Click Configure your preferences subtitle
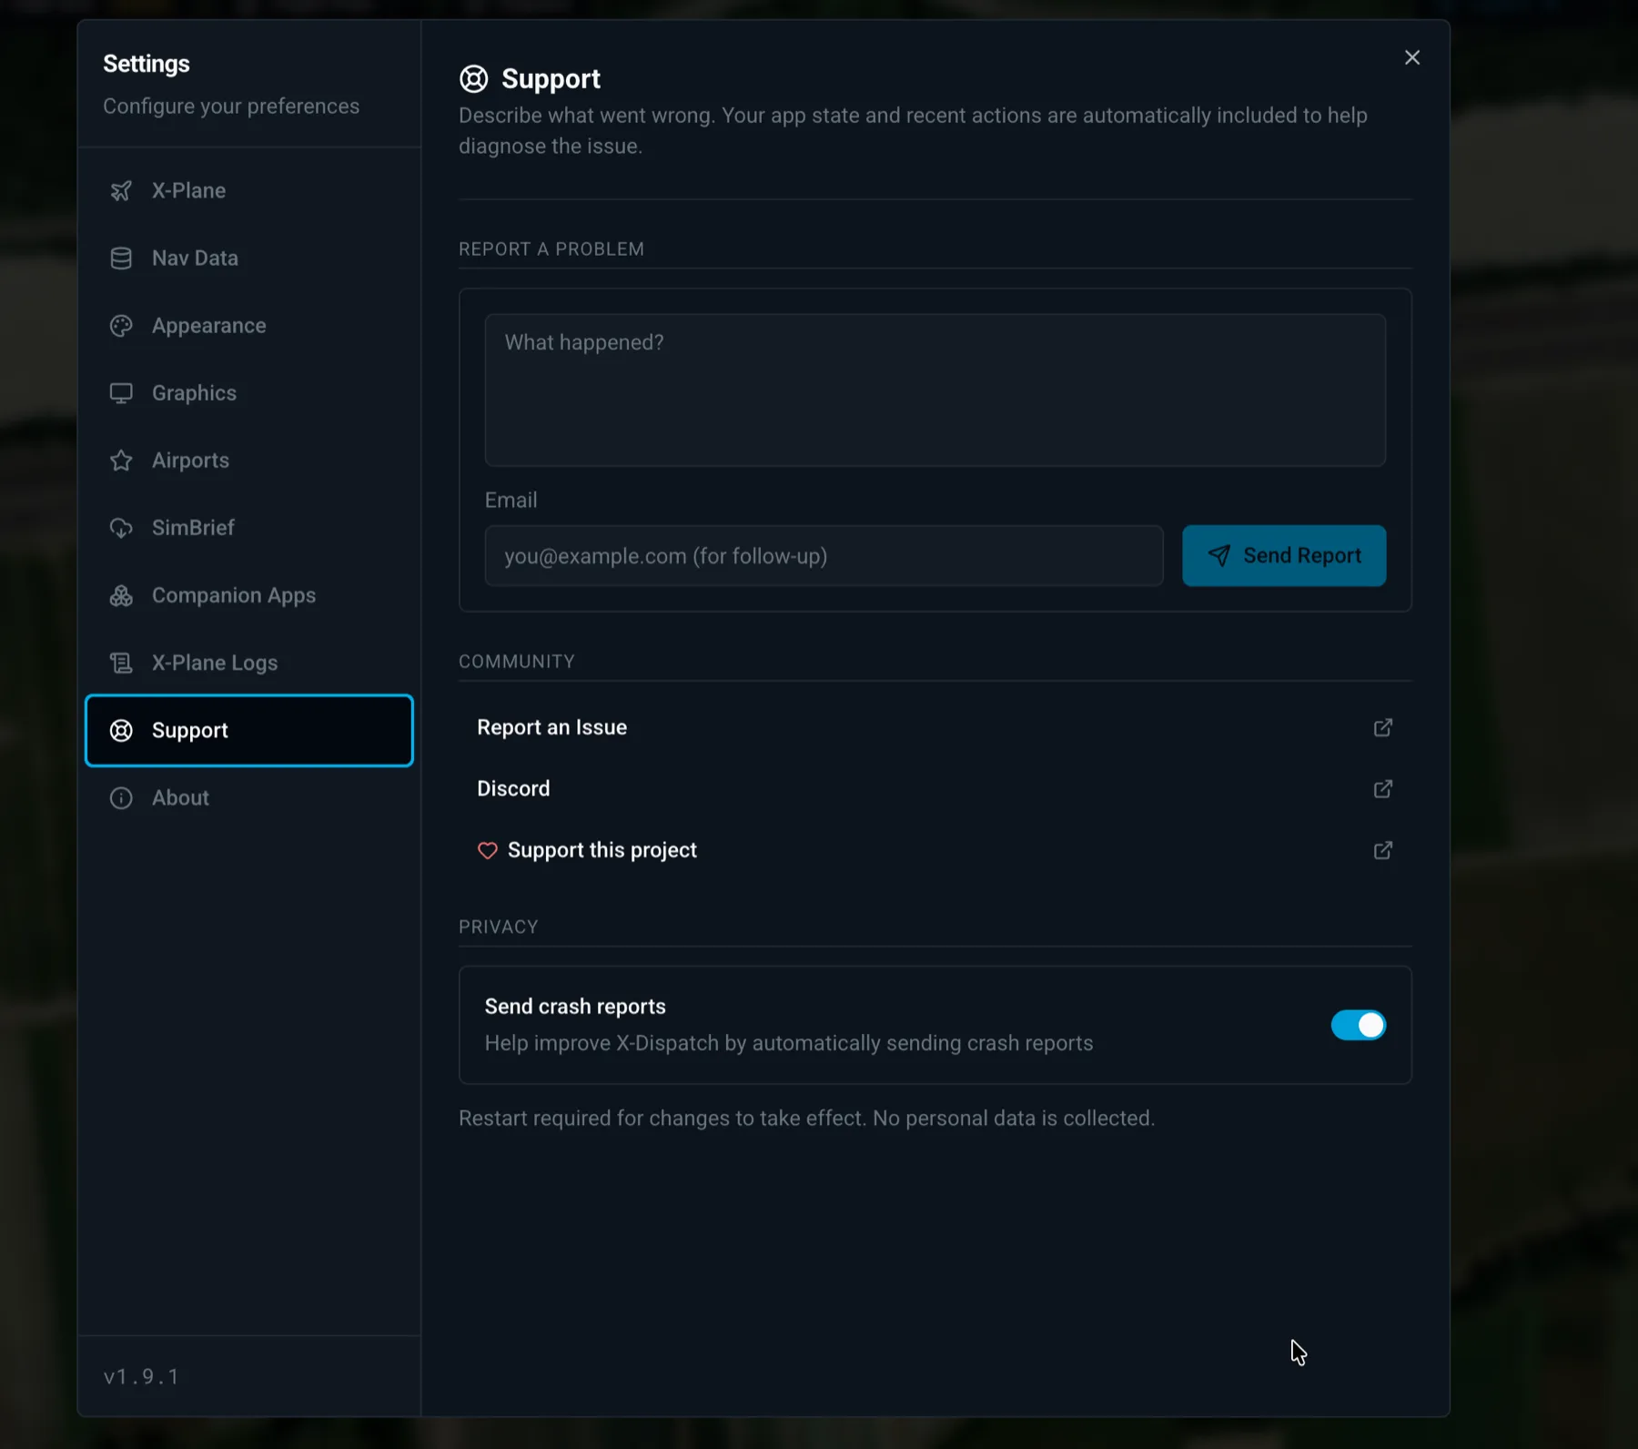1638x1449 pixels. (231, 106)
